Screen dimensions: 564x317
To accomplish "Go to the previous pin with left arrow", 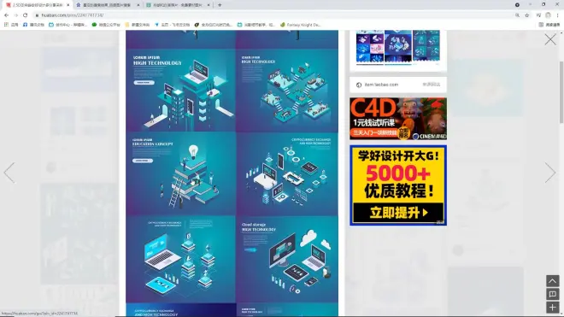I will tap(9, 173).
